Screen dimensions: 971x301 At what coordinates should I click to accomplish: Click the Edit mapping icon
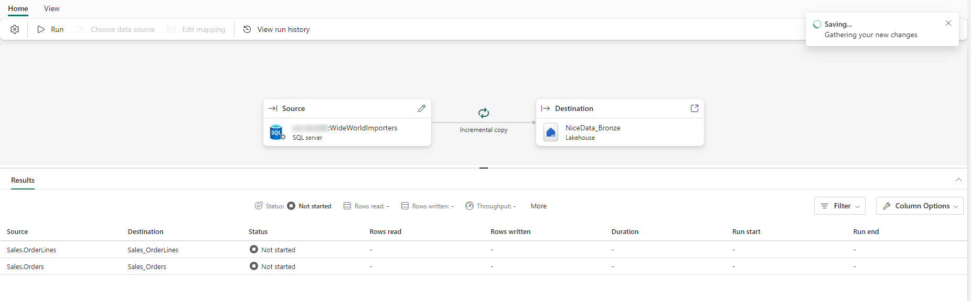point(172,29)
